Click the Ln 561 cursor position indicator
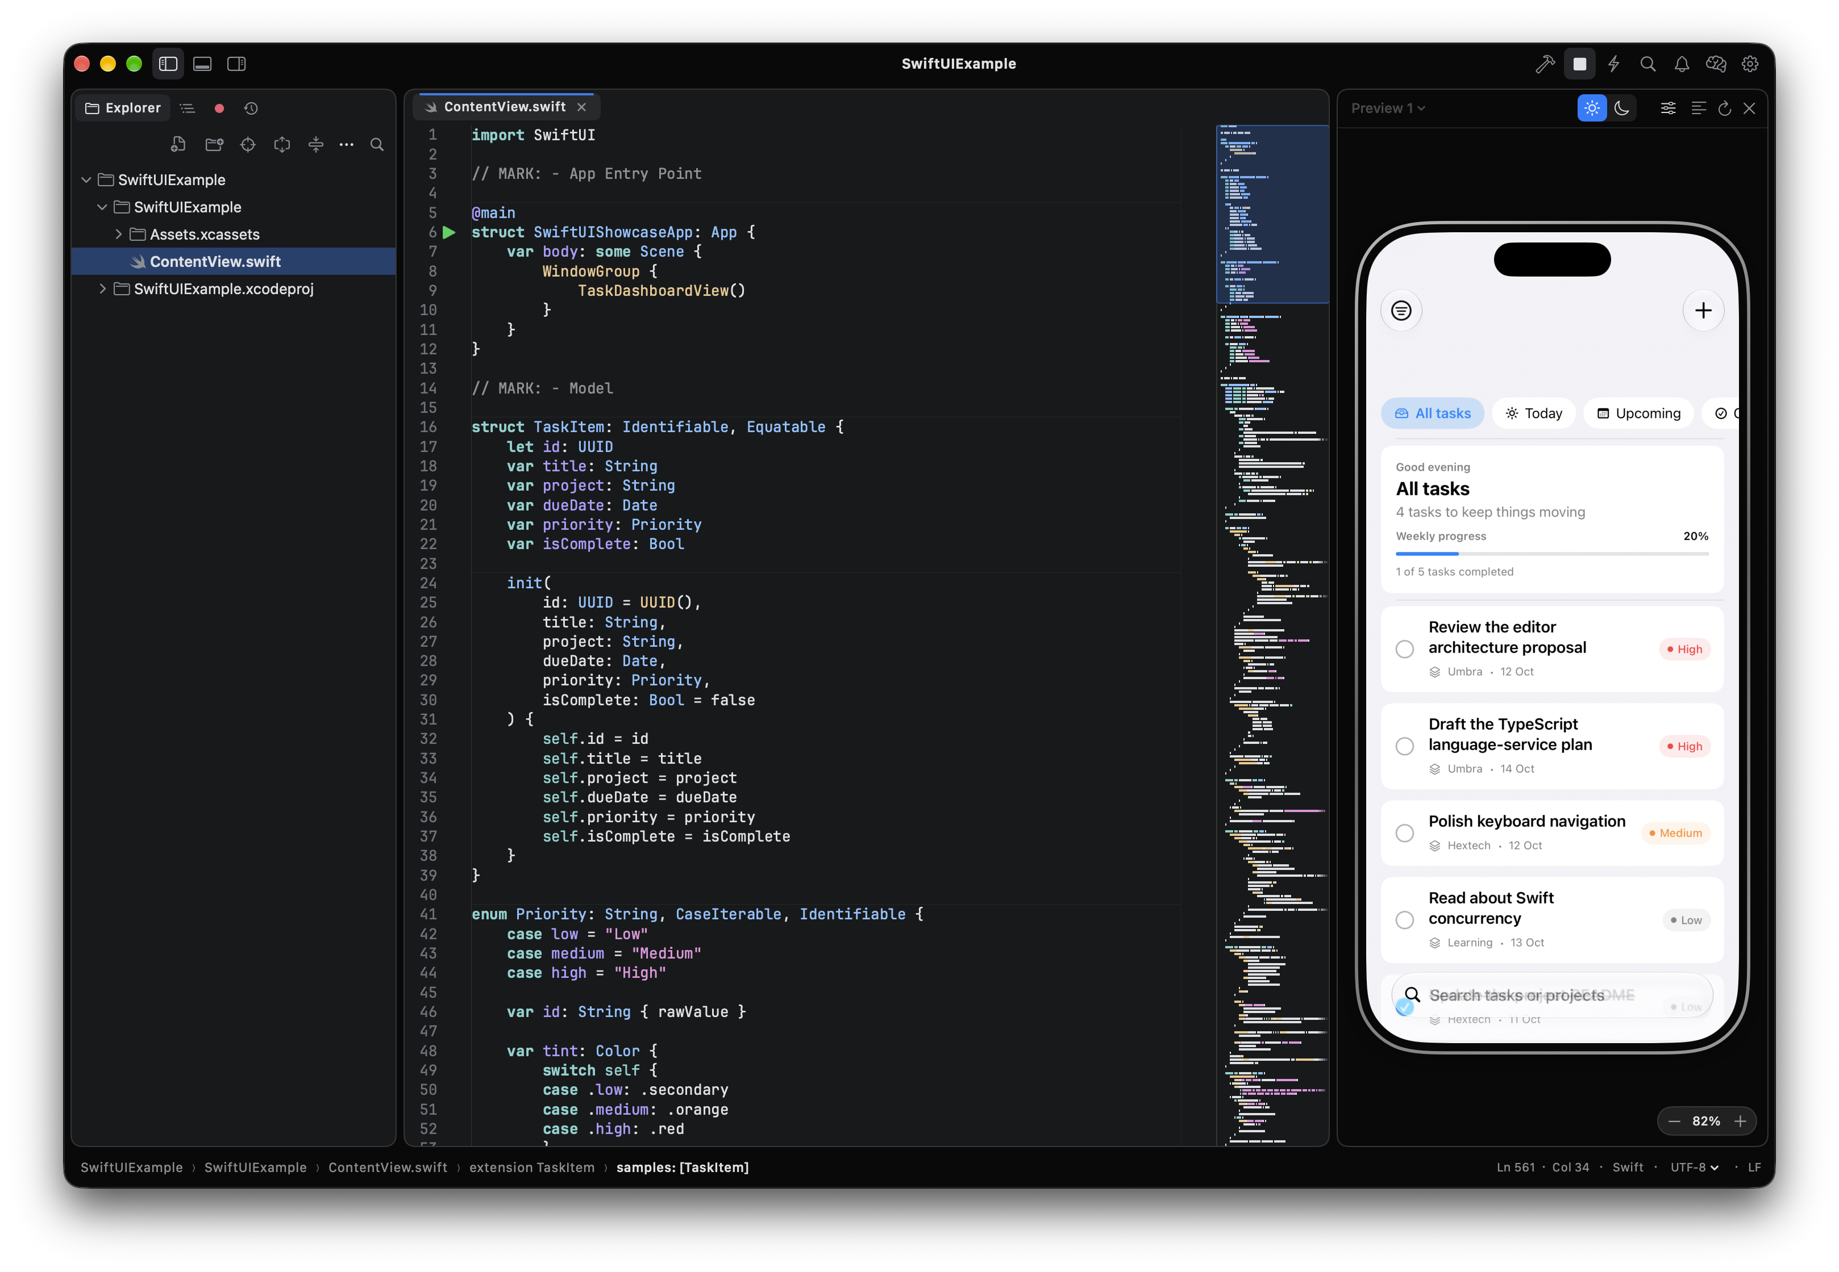 (x=1515, y=1167)
